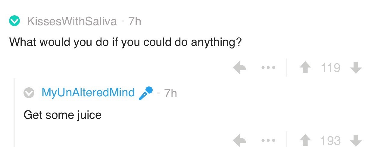Collapse the KissesWithSaliva comment thread
Viewport: 374px width, 147px height.
[14, 21]
